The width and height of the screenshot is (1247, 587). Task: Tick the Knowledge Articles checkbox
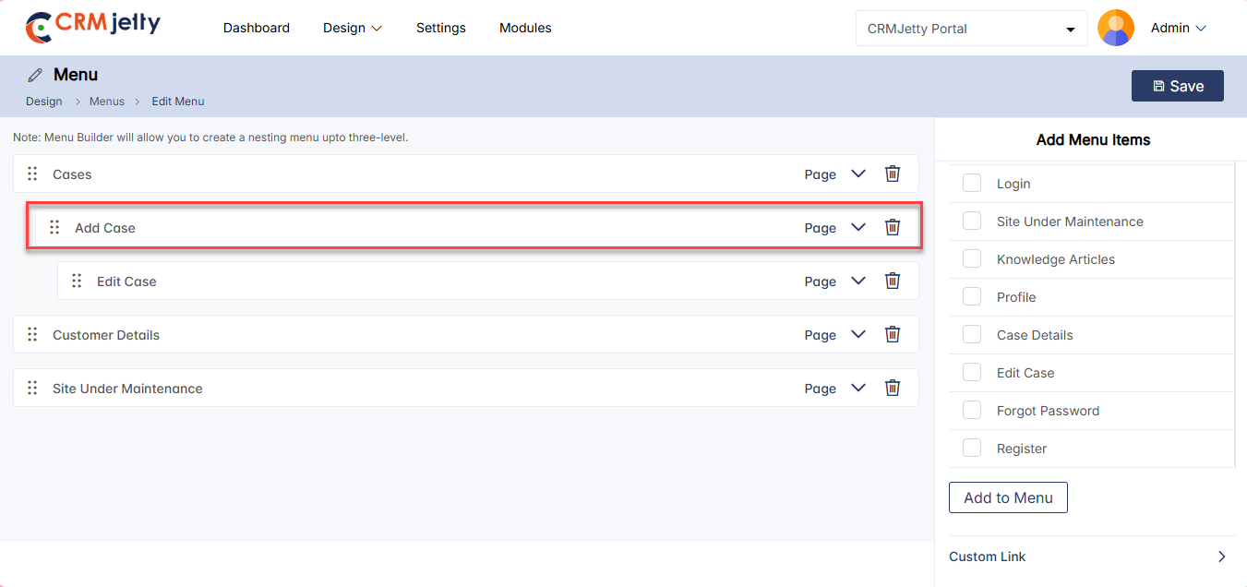(x=972, y=258)
